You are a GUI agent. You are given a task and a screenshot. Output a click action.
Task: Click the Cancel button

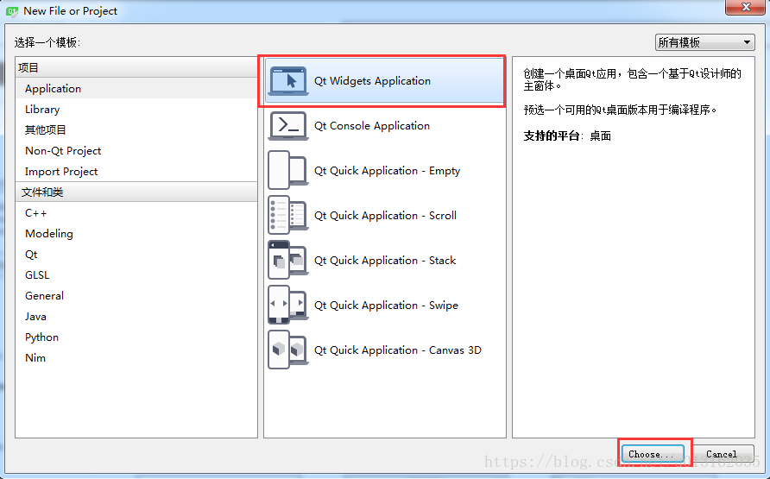(x=721, y=454)
